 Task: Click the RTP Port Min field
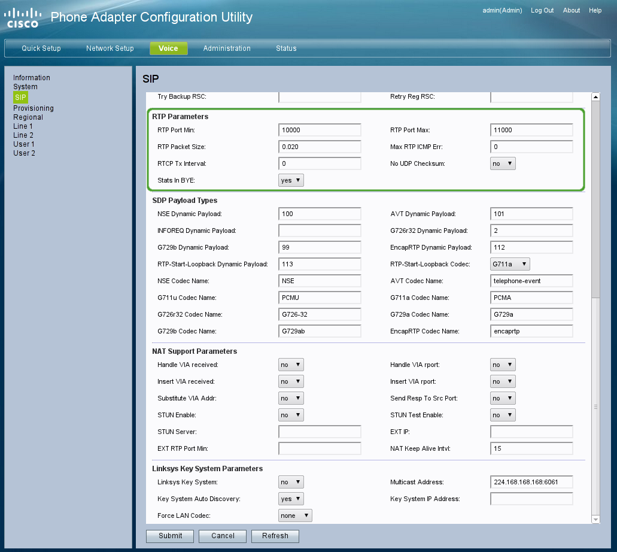320,130
